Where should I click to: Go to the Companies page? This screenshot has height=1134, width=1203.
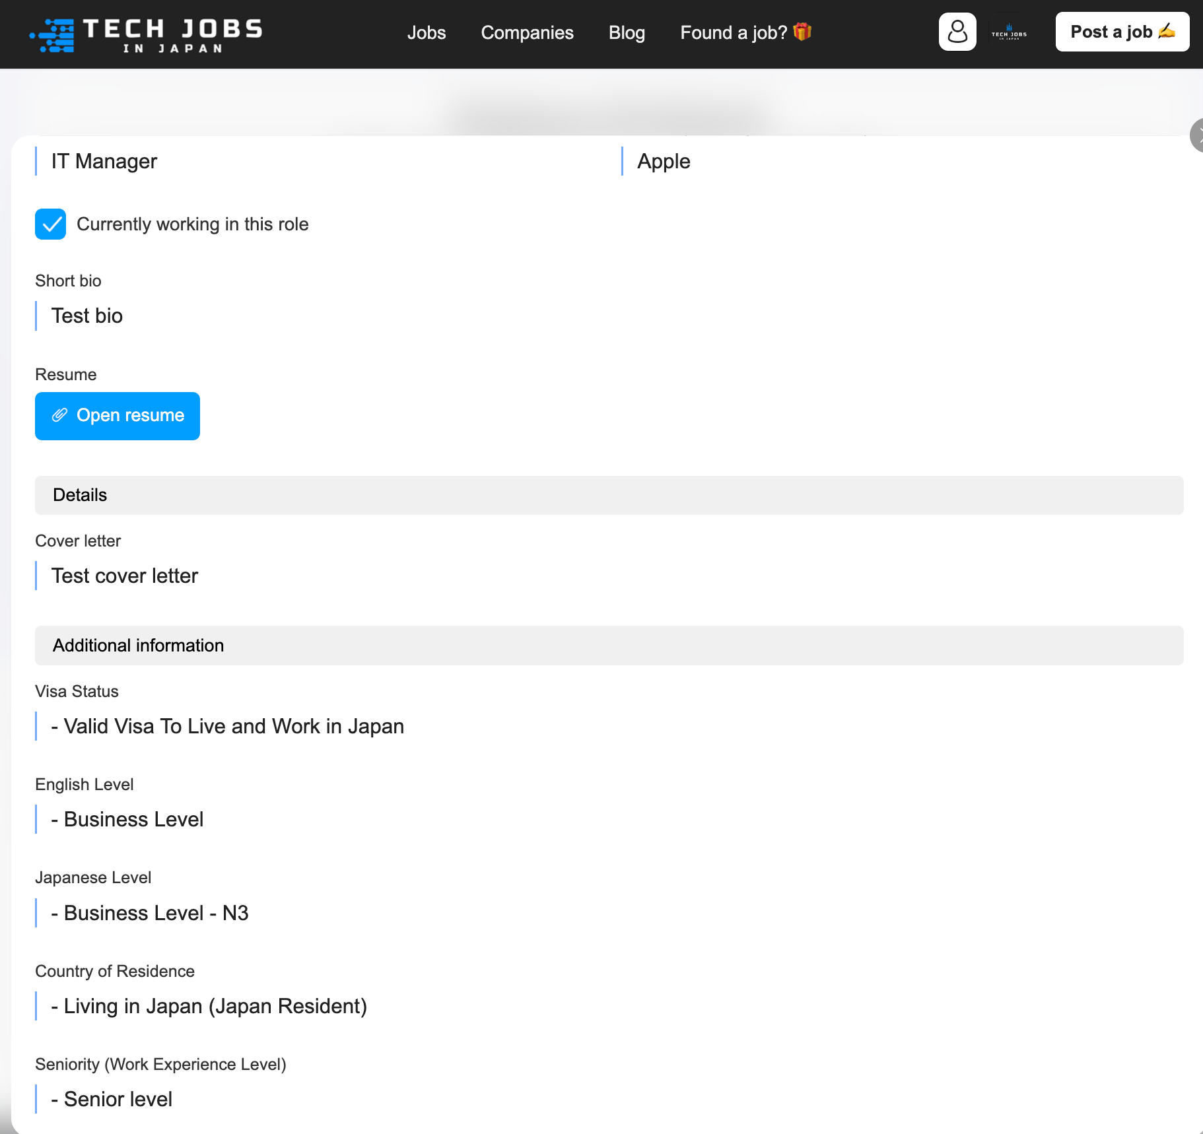pos(527,32)
